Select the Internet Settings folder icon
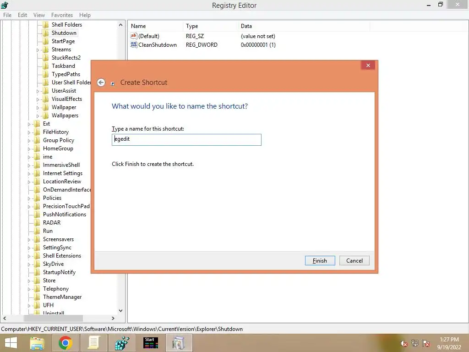 [37, 173]
